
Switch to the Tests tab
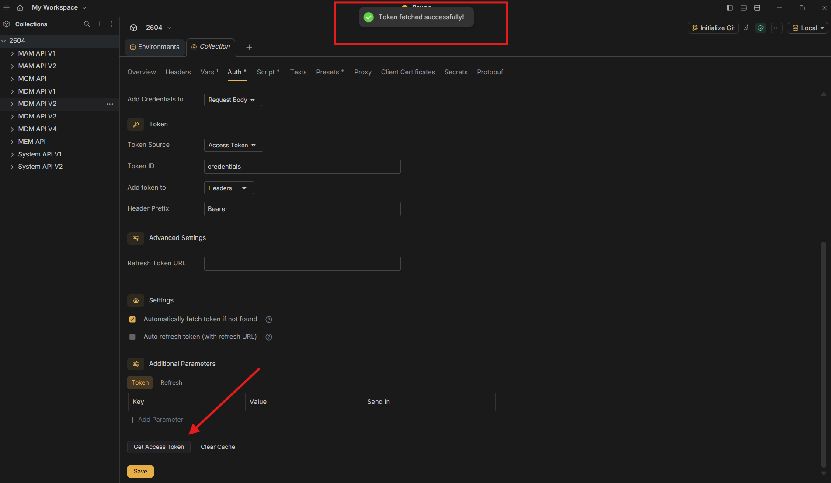tap(298, 72)
